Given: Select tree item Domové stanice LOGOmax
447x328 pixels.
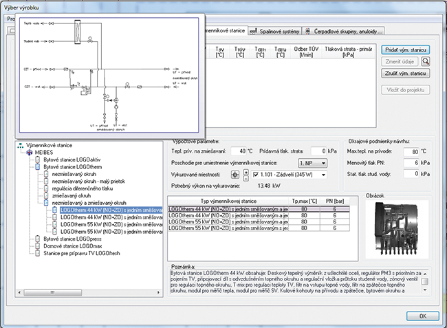Looking at the screenshot, I should click(x=73, y=246).
